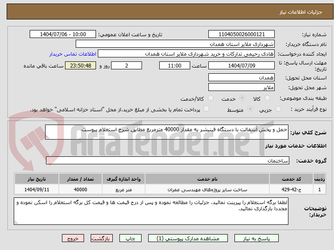Click the شرح کلی نیاز description textarea
Image resolution: width=334 pixels, height=250 pixels.
point(167,132)
